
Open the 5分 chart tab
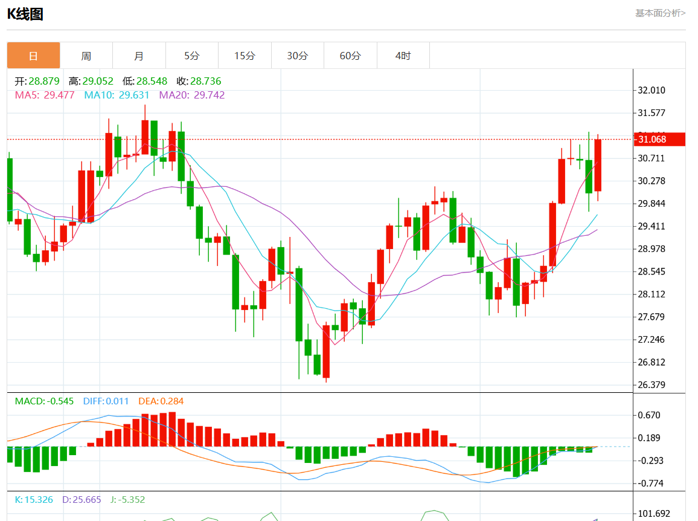192,56
